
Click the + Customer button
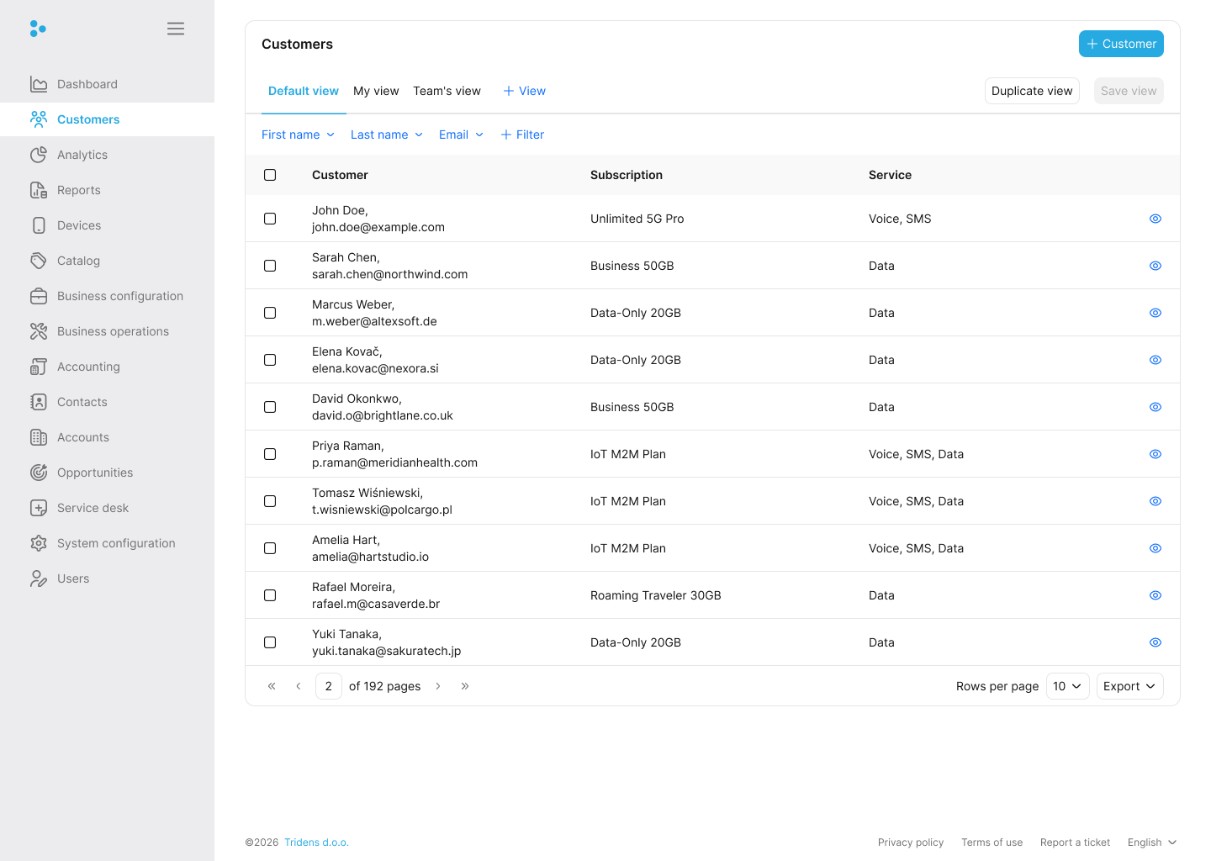(1121, 44)
